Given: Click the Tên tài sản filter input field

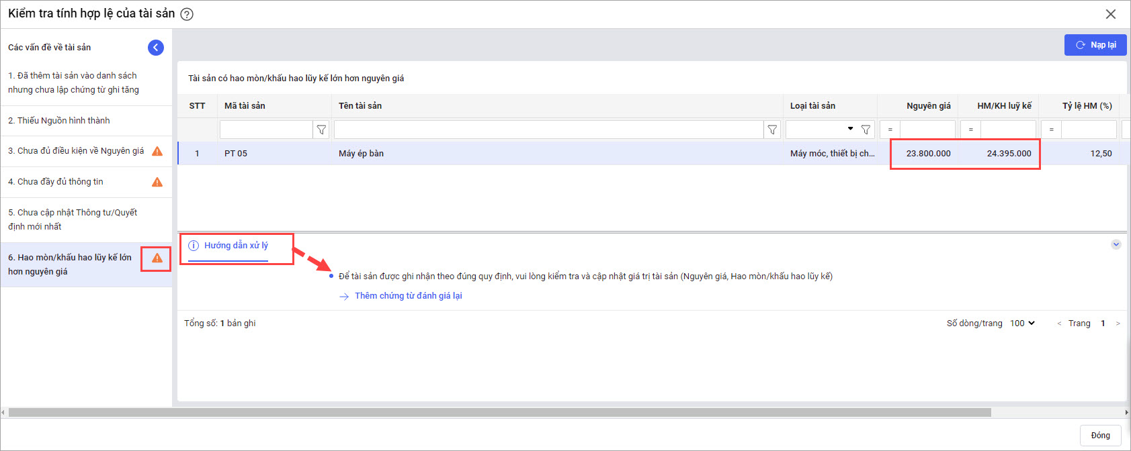Looking at the screenshot, I should tap(548, 130).
